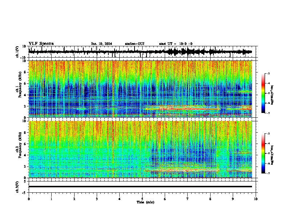Select the "start UT = 10:0 :0" text
Screen dimensions: 288x223
point(176,44)
